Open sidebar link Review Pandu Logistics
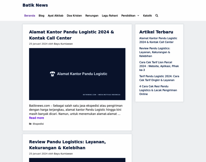 155,52
